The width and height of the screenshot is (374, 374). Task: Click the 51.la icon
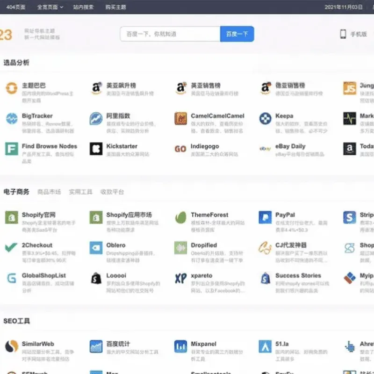265,346
